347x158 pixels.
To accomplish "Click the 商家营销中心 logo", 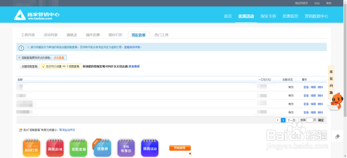I will tap(37, 15).
